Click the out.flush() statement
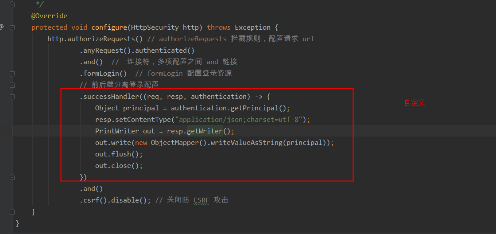This screenshot has height=234, width=496. tap(119, 154)
